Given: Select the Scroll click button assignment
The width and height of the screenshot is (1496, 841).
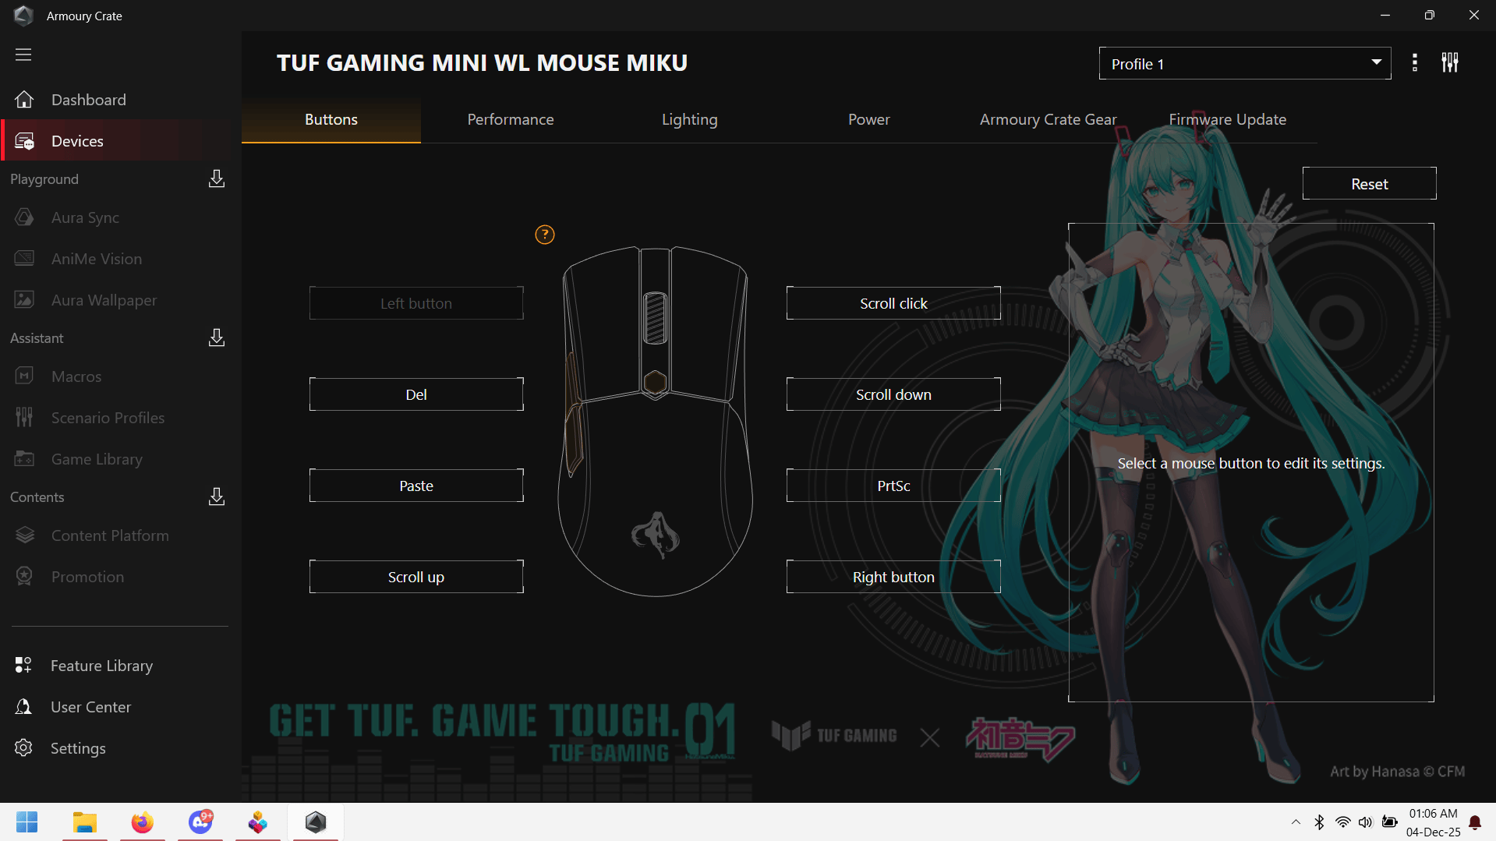Looking at the screenshot, I should tap(893, 303).
